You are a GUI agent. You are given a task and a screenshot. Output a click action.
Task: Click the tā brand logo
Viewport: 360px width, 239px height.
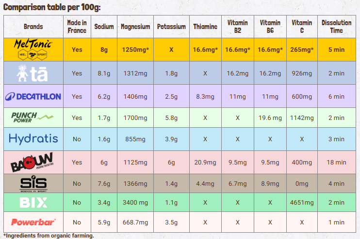coord(33,73)
